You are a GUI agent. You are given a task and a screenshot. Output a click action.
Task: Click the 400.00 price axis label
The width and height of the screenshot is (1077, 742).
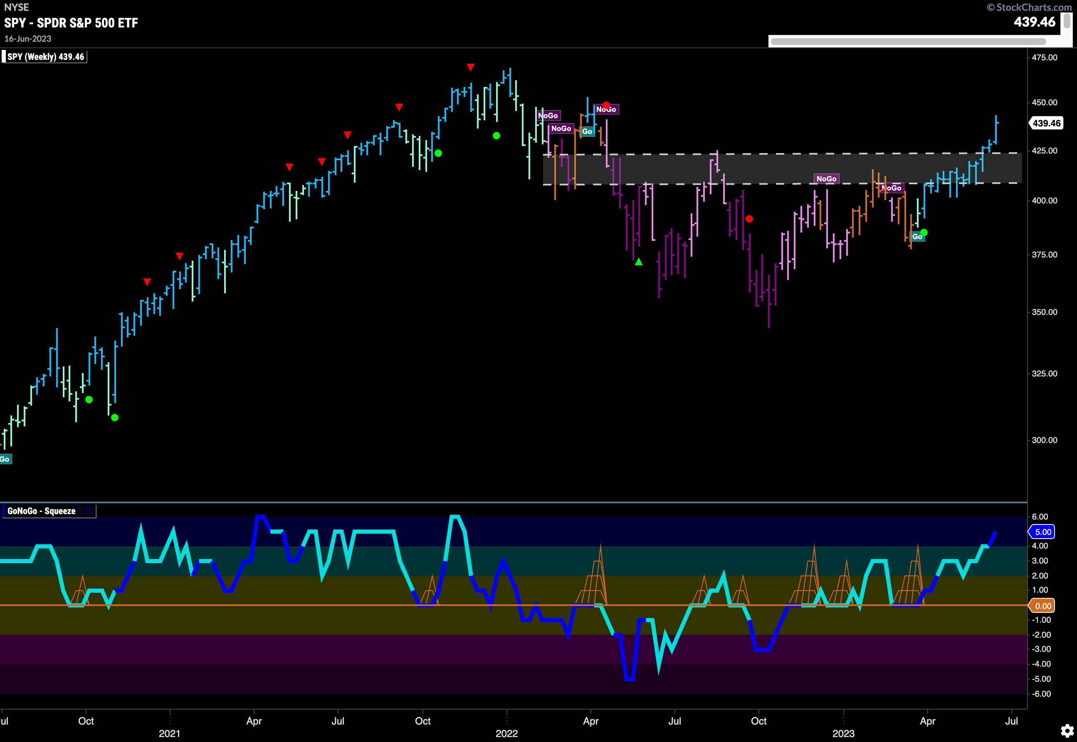(x=1044, y=200)
